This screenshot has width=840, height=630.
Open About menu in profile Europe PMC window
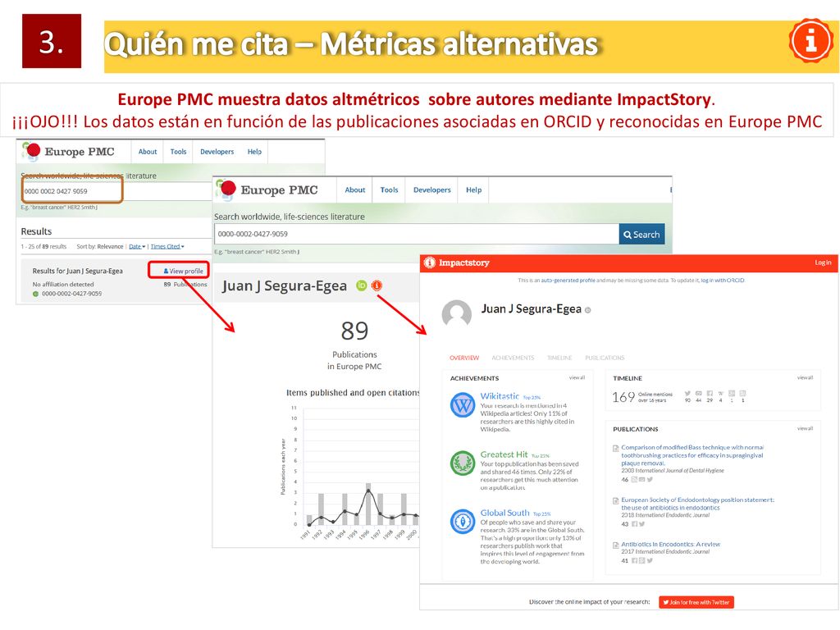[x=354, y=189]
